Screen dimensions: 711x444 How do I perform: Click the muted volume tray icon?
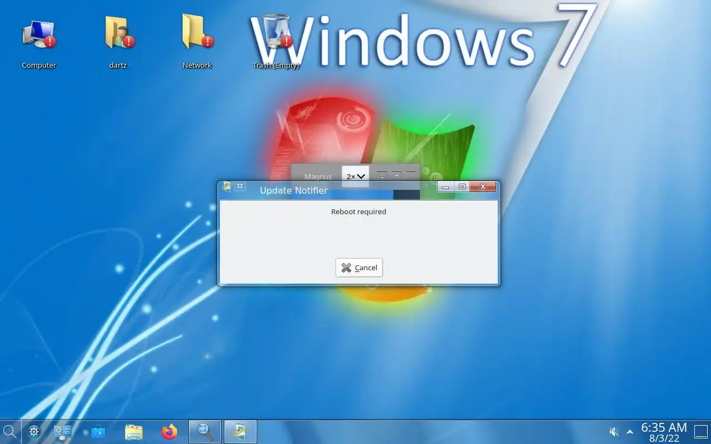614,432
